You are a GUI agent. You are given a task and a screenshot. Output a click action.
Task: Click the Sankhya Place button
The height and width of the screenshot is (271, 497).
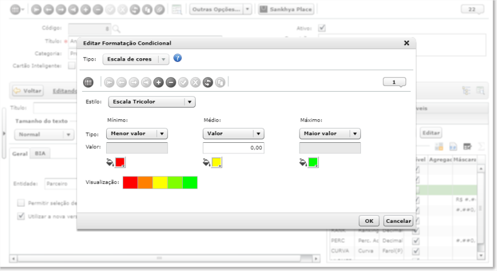tap(286, 9)
